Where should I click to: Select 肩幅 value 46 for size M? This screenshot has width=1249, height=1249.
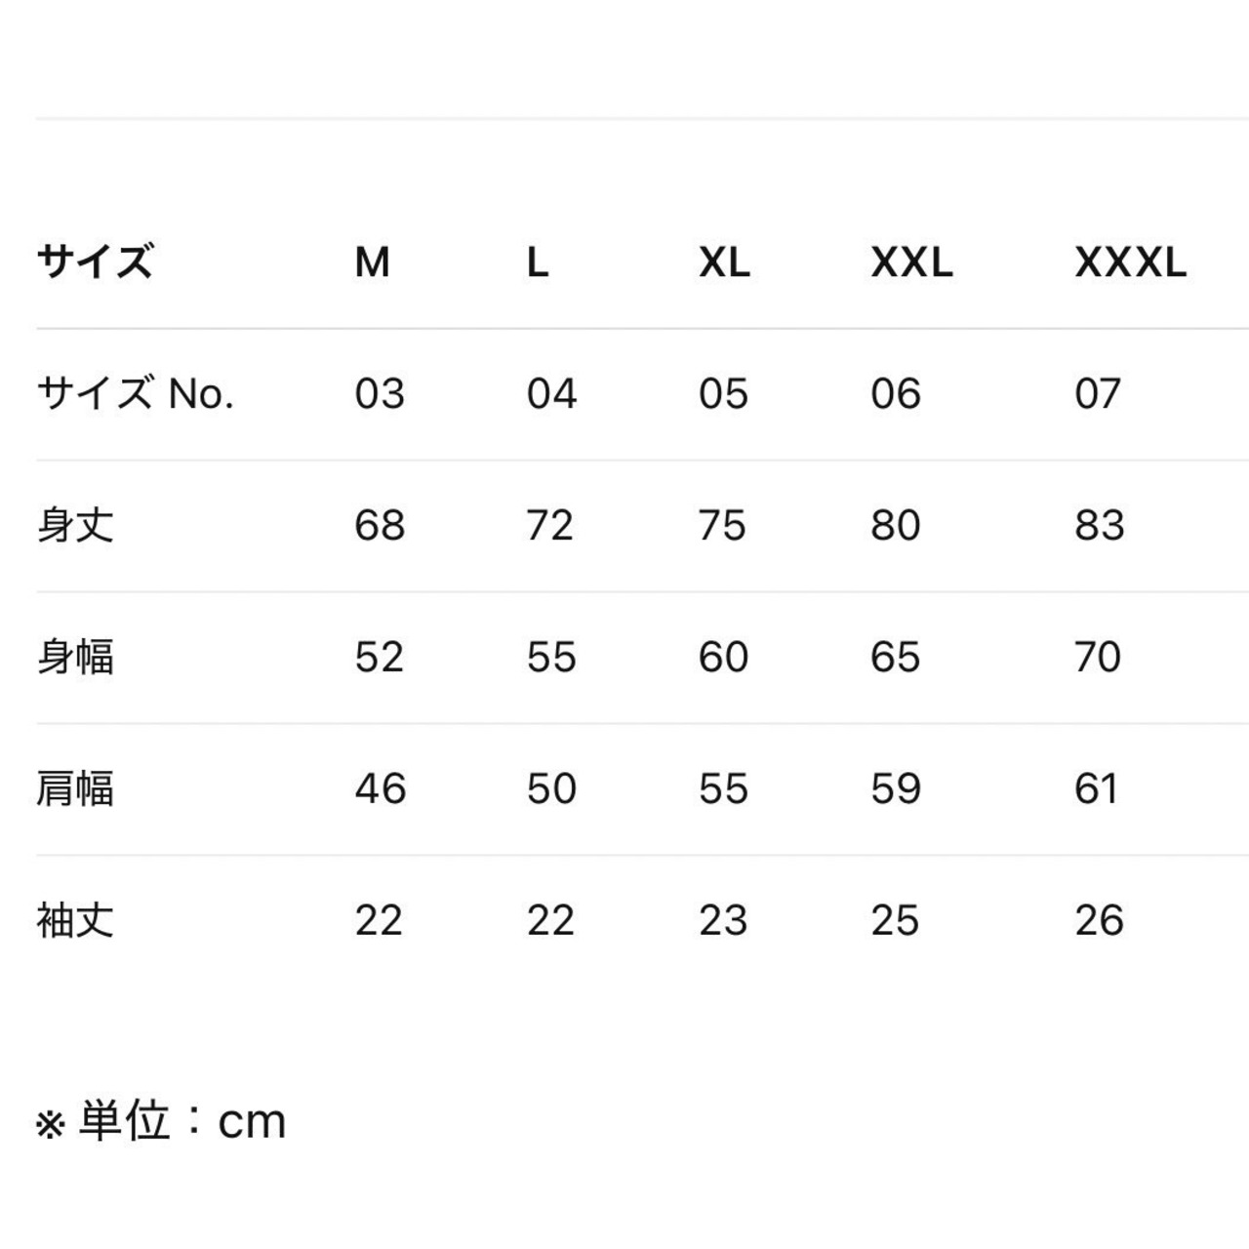click(380, 788)
